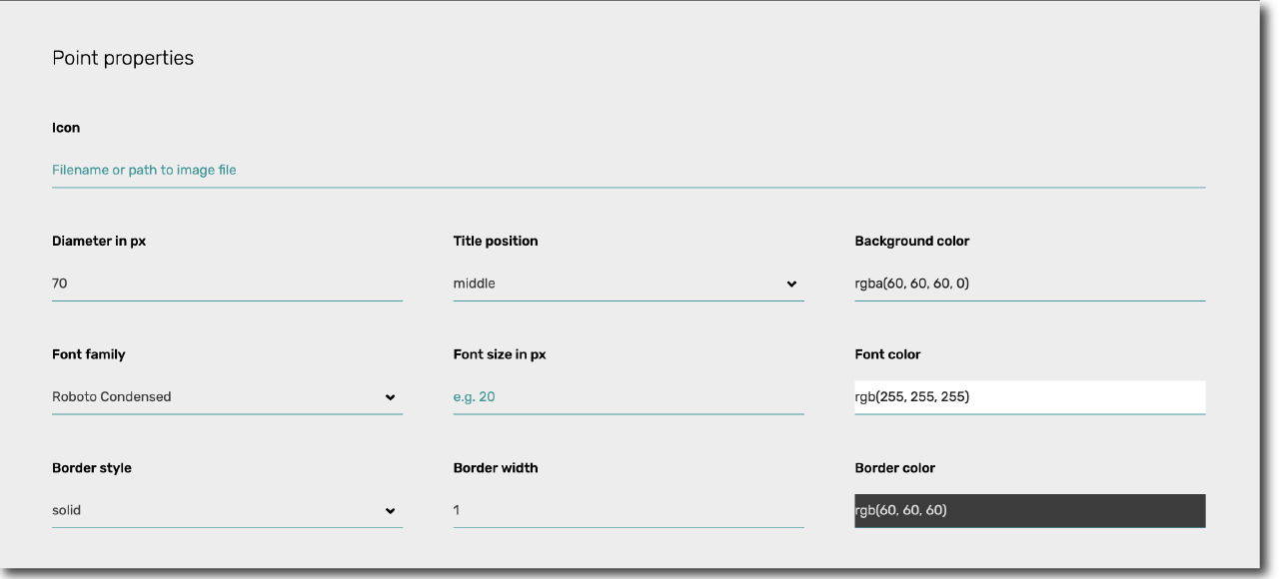Click the dark Border color swatch field
1279x579 pixels.
(x=1030, y=510)
